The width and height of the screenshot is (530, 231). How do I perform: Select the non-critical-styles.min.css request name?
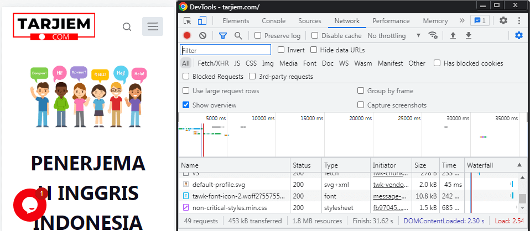click(230, 207)
